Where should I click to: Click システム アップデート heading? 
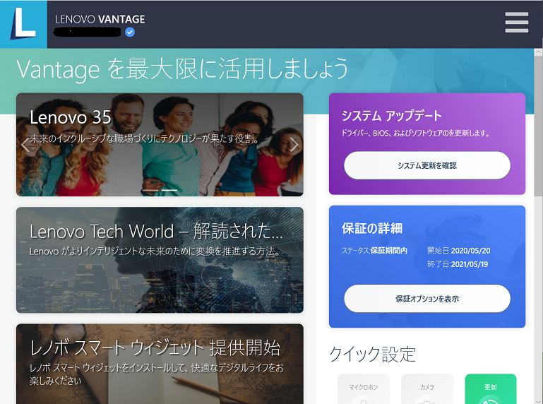(392, 115)
